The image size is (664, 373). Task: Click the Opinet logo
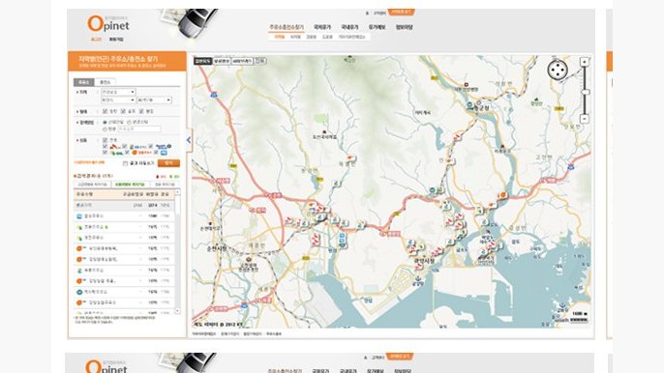[x=108, y=24]
